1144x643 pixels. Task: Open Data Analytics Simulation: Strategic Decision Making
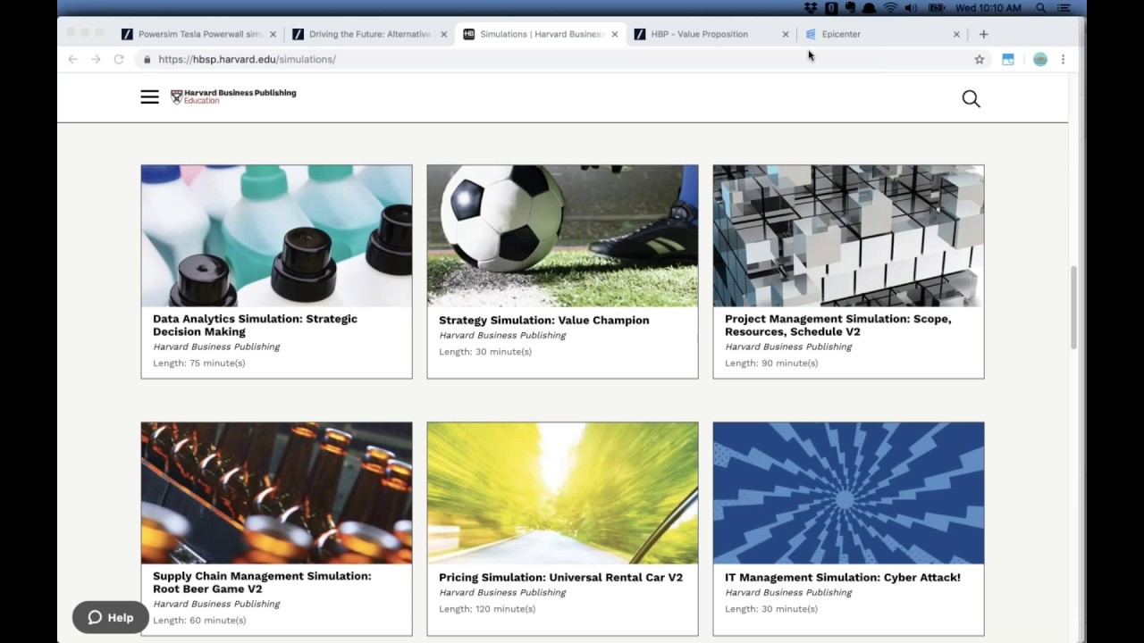(x=255, y=325)
